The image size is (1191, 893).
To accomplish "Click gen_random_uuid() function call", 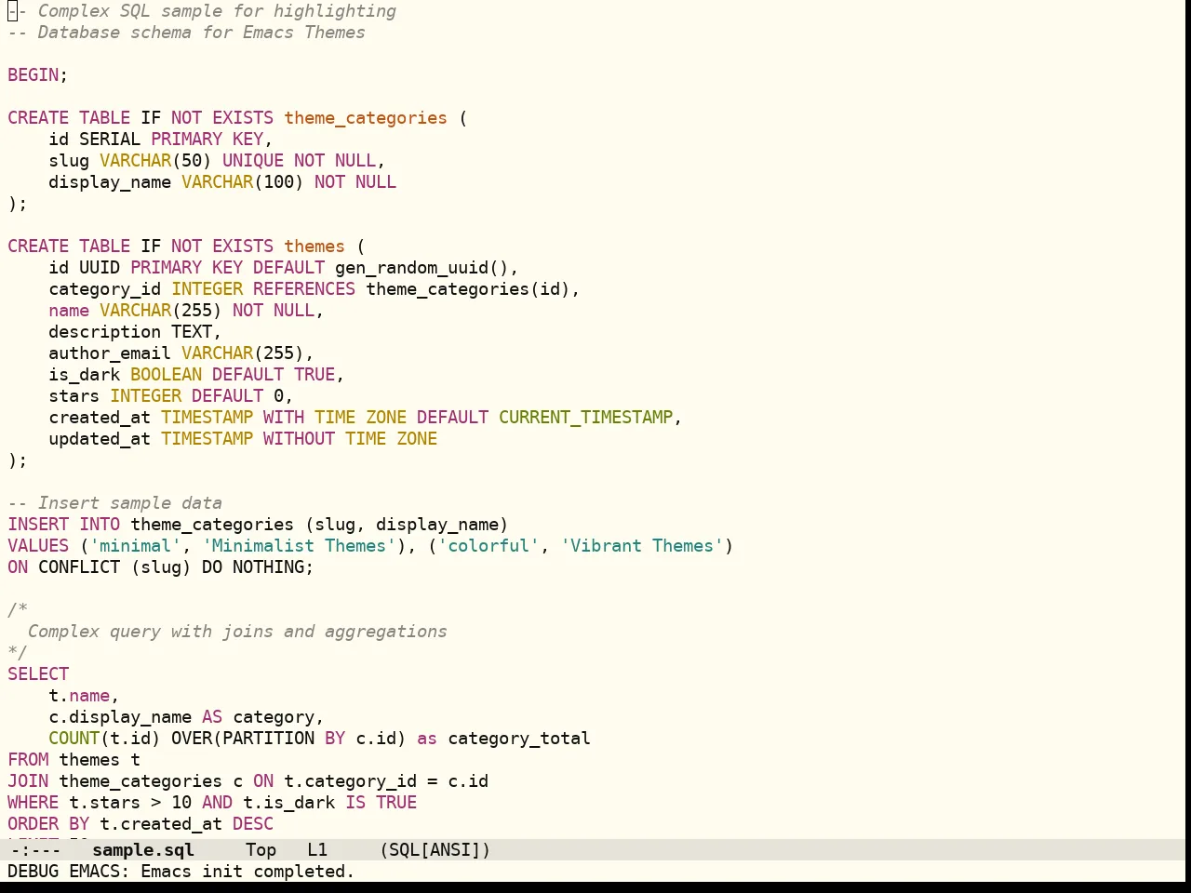I will click(x=422, y=268).
